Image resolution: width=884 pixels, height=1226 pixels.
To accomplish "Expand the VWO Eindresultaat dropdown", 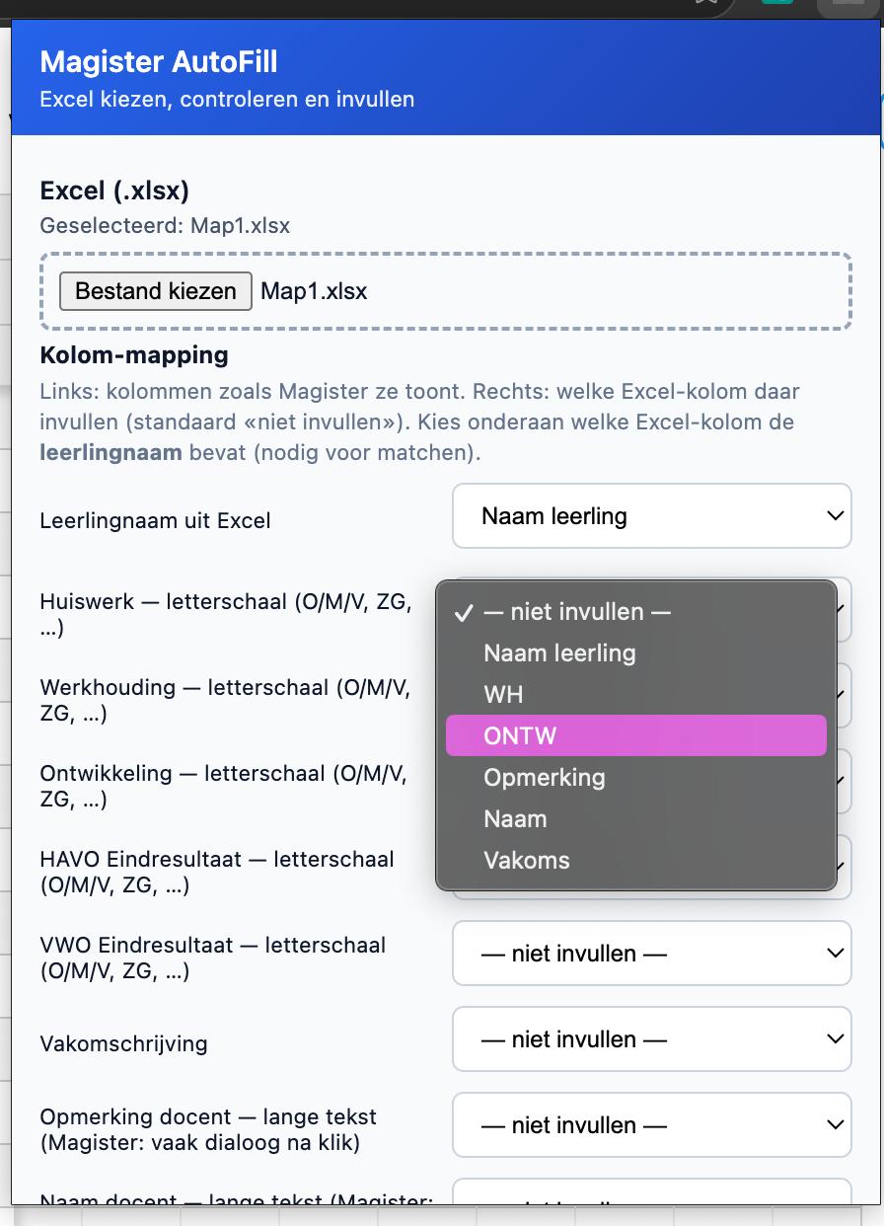I will coord(651,953).
